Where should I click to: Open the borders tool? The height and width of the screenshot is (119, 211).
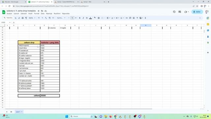coord(99,18)
